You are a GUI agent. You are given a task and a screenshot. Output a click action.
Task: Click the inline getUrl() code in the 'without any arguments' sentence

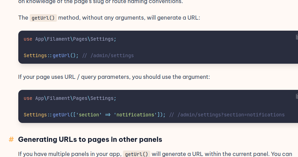click(x=43, y=18)
